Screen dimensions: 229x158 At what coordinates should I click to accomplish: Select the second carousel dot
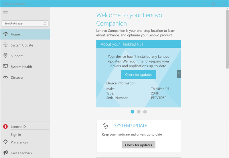click(139, 112)
